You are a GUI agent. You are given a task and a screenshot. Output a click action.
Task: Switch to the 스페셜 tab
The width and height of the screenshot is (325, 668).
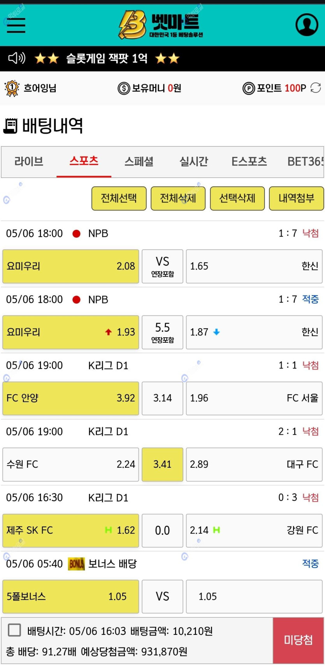[139, 161]
